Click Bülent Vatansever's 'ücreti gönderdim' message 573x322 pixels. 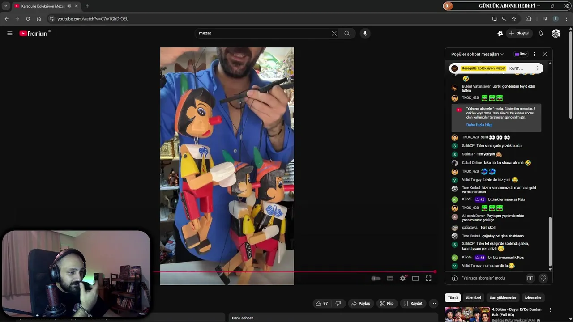tap(498, 89)
